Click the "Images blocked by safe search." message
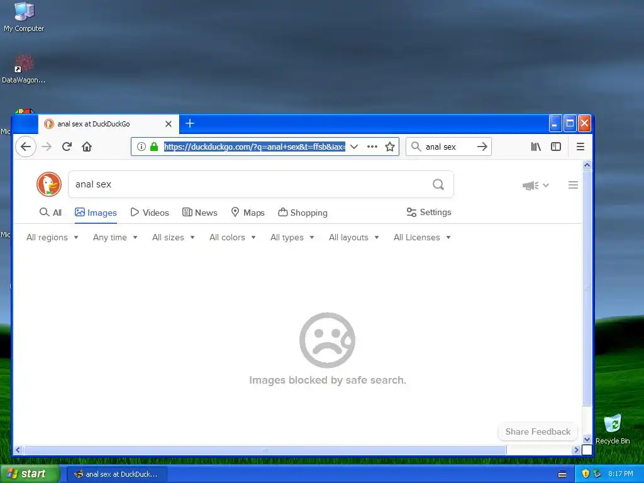This screenshot has width=644, height=483. click(327, 380)
